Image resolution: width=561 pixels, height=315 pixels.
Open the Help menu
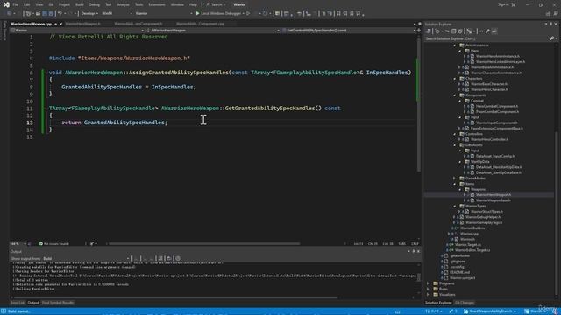click(x=193, y=4)
